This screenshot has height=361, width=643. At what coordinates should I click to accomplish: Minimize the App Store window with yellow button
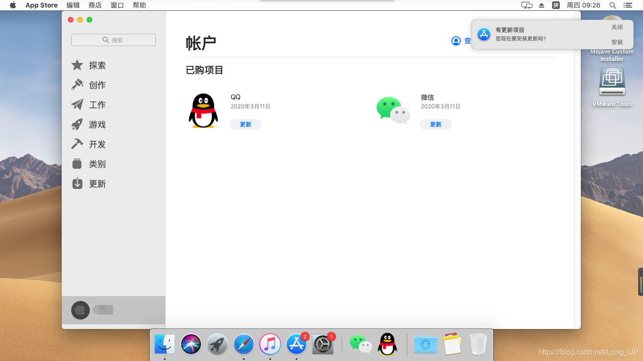point(80,20)
